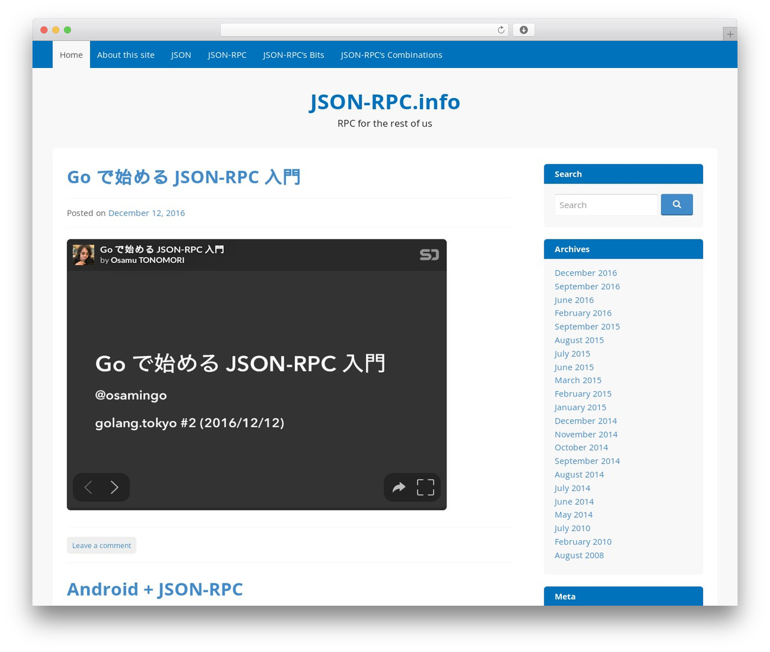The width and height of the screenshot is (770, 652).
Task: Open the Go で始める JSON-RPC 入門 post title
Action: [x=183, y=177]
